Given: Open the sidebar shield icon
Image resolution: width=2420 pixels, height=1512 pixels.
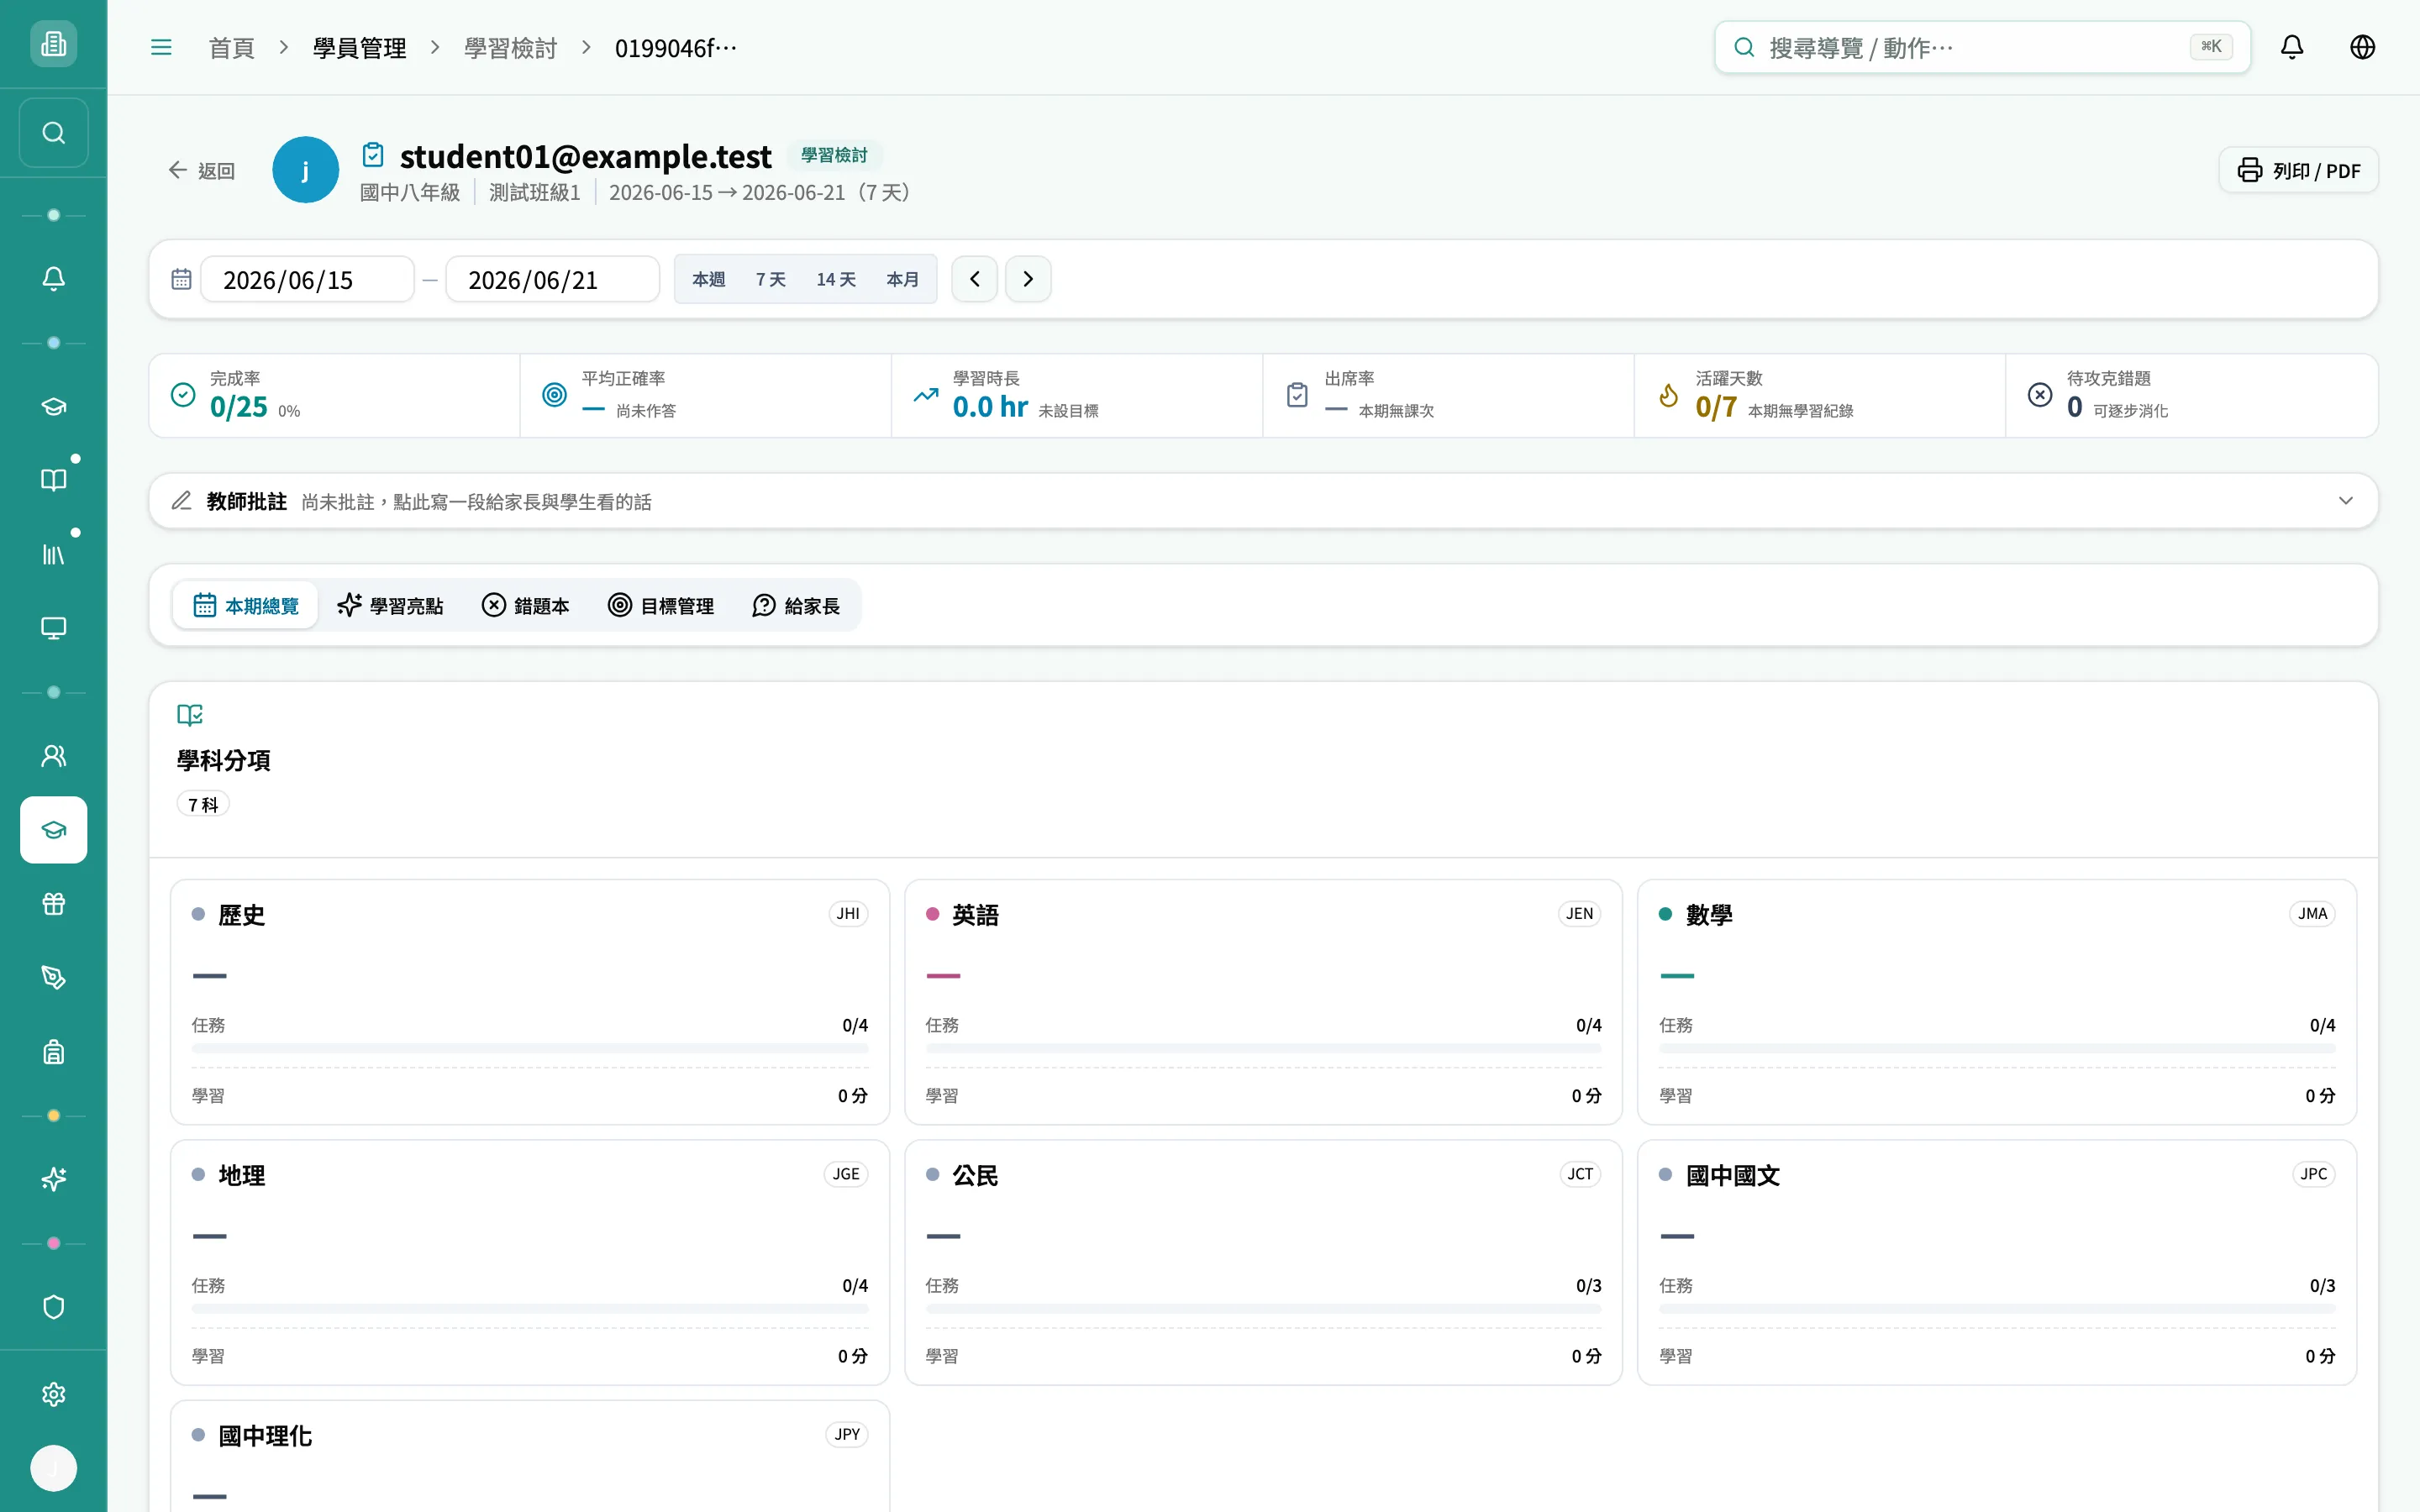Looking at the screenshot, I should point(53,1307).
